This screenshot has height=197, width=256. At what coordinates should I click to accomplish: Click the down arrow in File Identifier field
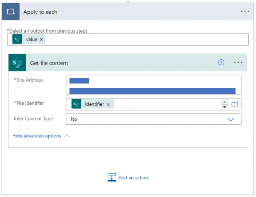pos(225,107)
